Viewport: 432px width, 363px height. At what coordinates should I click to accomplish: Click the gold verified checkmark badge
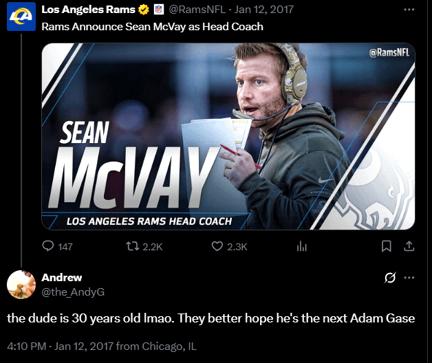[x=144, y=10]
